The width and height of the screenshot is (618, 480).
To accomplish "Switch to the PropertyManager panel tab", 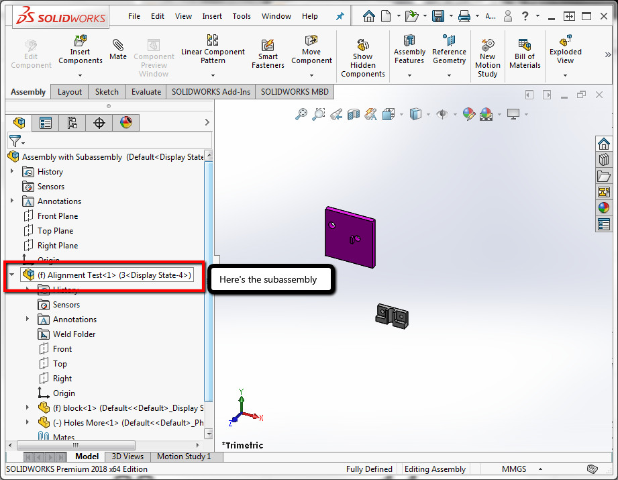I will click(x=46, y=123).
